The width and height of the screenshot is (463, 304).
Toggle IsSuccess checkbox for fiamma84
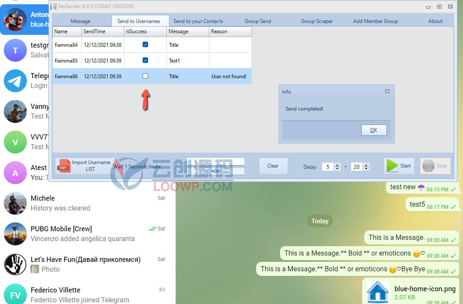145,45
